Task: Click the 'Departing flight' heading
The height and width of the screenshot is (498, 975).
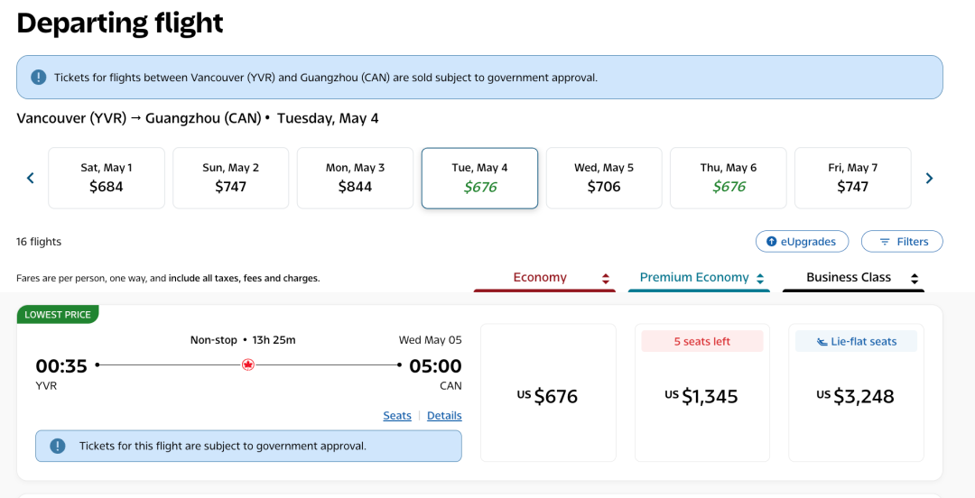Action: pos(120,23)
